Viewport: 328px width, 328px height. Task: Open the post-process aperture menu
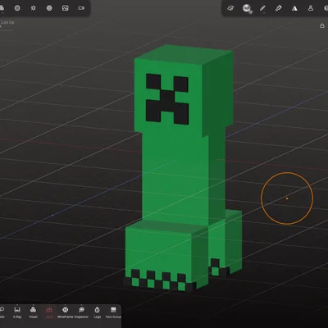[x=49, y=8]
